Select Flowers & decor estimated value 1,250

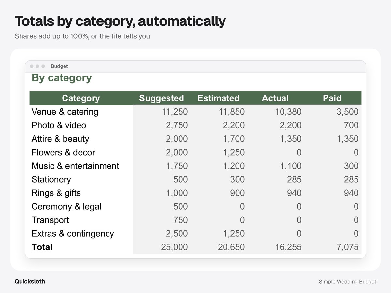coord(234,153)
